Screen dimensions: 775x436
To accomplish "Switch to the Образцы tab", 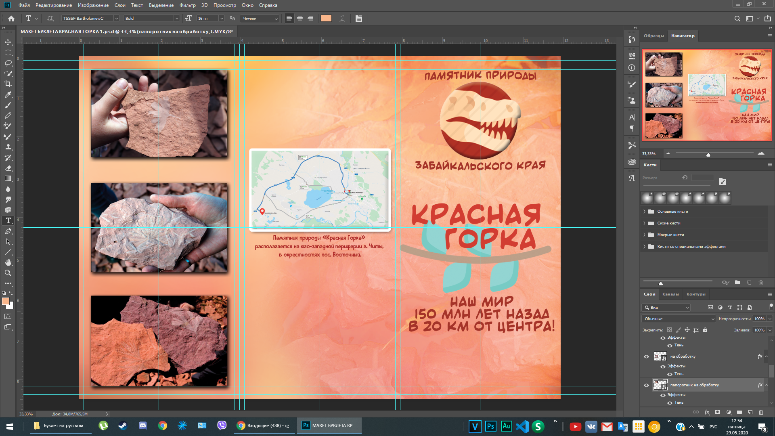I will [x=654, y=36].
